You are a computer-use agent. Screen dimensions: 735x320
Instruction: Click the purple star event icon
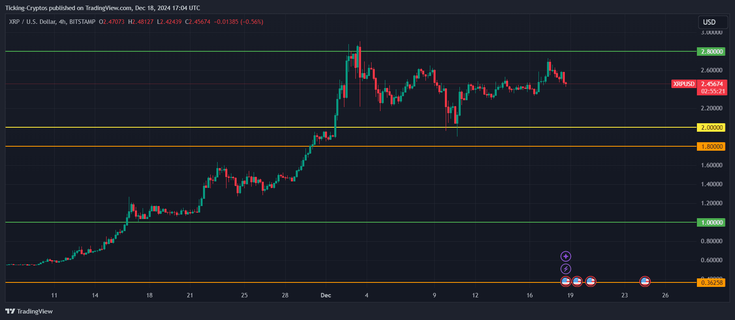566,256
